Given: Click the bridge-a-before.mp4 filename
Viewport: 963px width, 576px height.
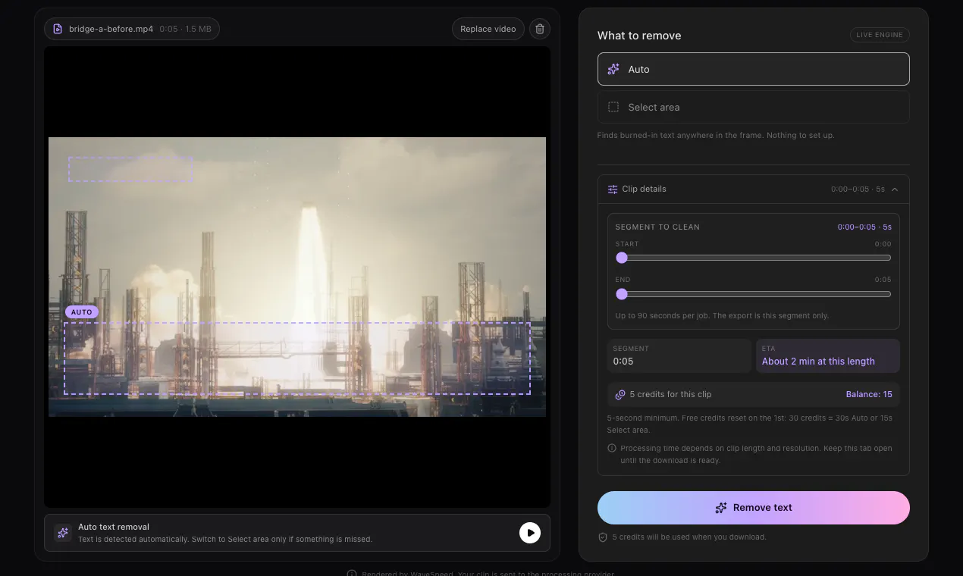Looking at the screenshot, I should tap(111, 29).
